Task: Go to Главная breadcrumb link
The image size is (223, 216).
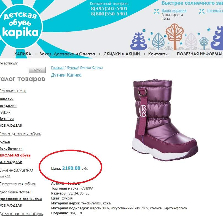Action: (x=57, y=68)
